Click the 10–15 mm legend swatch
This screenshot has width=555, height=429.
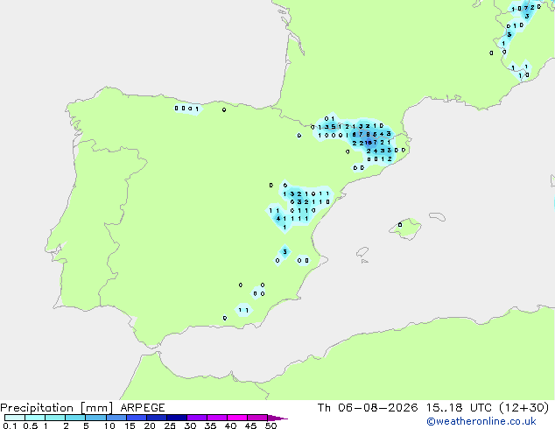(x=116, y=418)
